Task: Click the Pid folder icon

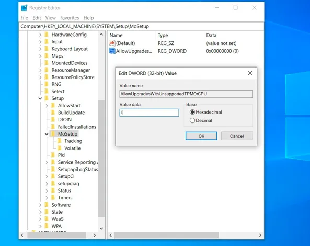Action: [53, 155]
